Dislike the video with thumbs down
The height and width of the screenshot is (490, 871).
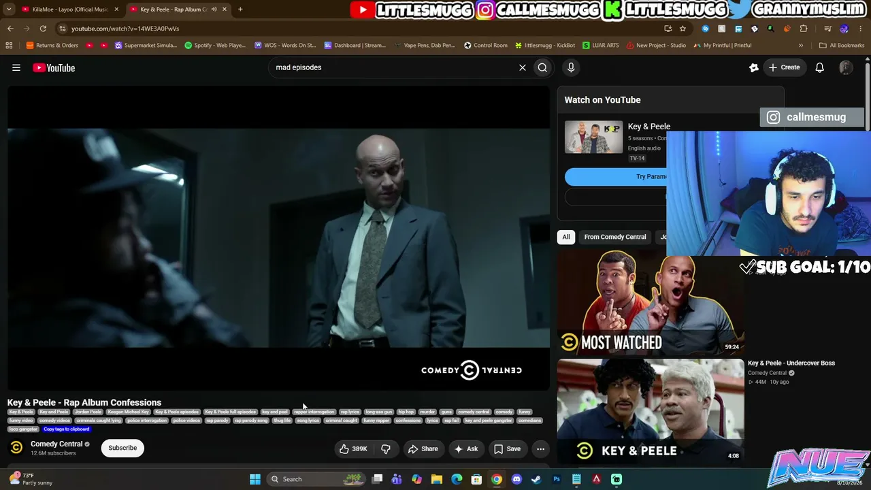pyautogui.click(x=386, y=448)
